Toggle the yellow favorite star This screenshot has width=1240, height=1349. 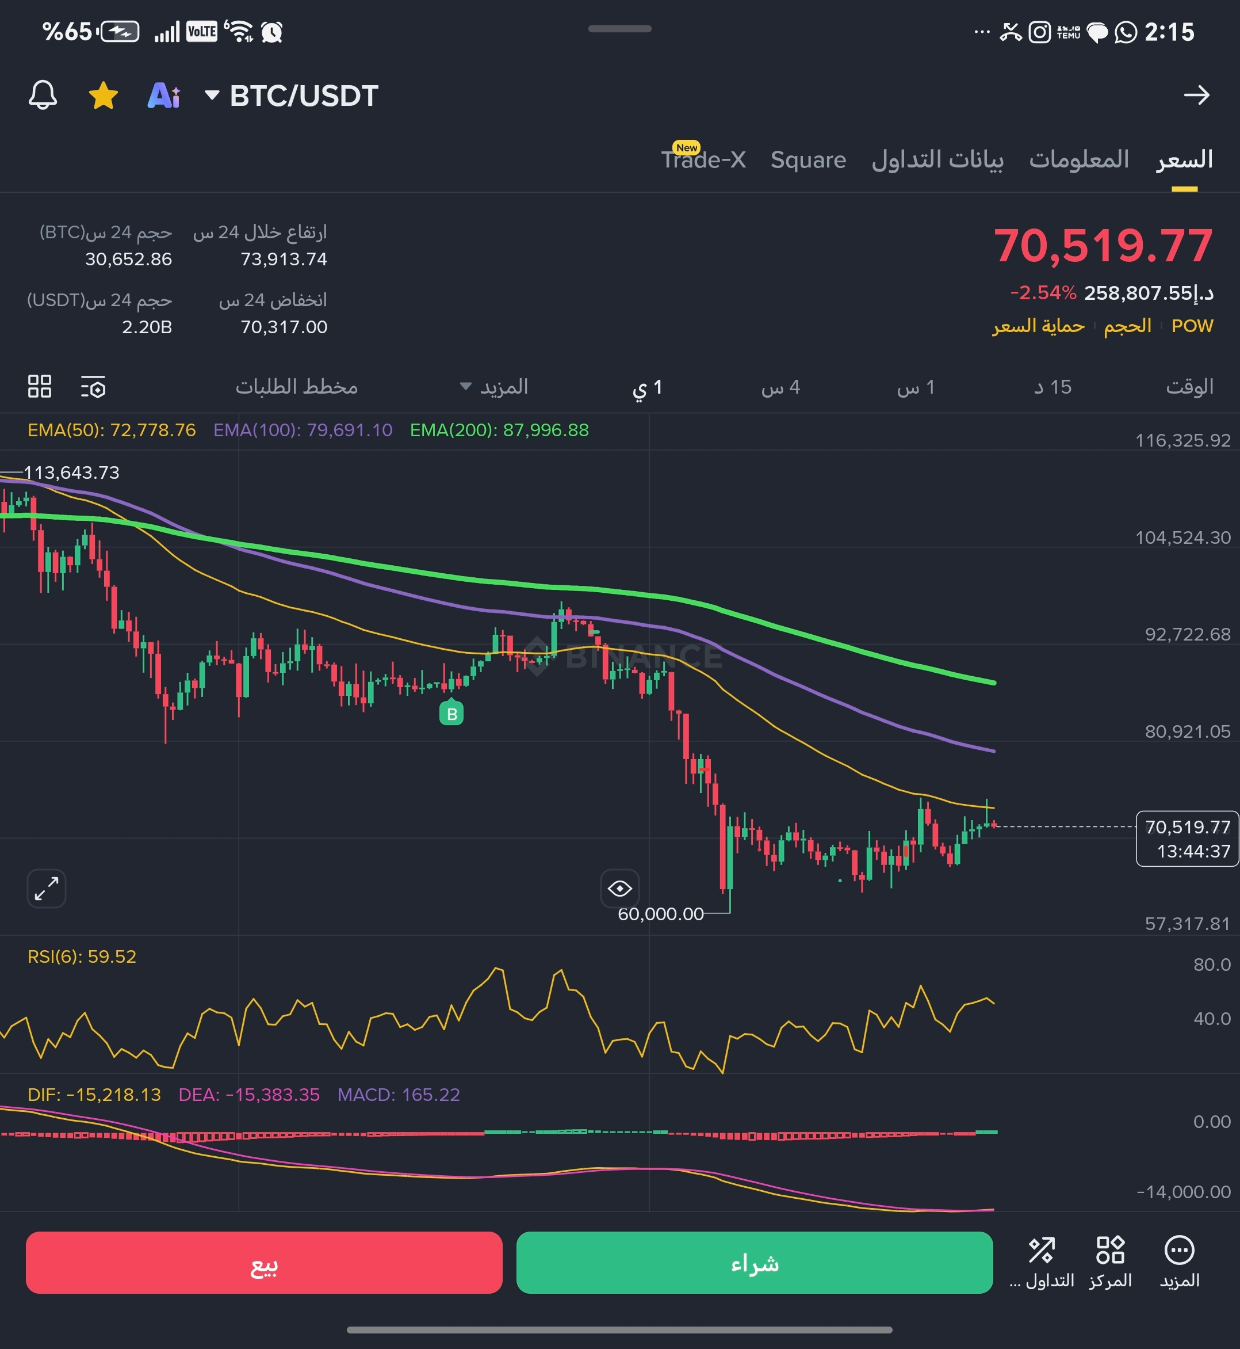pos(104,96)
